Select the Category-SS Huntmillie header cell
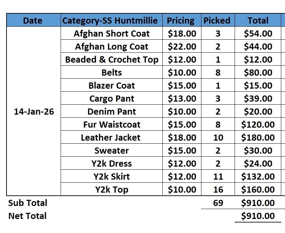This screenshot has width=285, height=233. coord(112,20)
